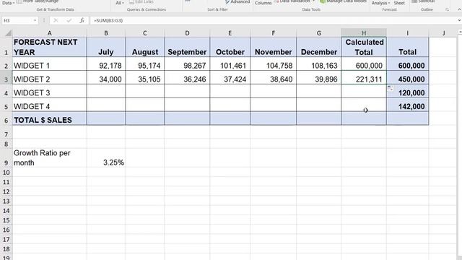The image size is (462, 260).
Task: Open the Get Data dropdown
Action: pos(7,3)
